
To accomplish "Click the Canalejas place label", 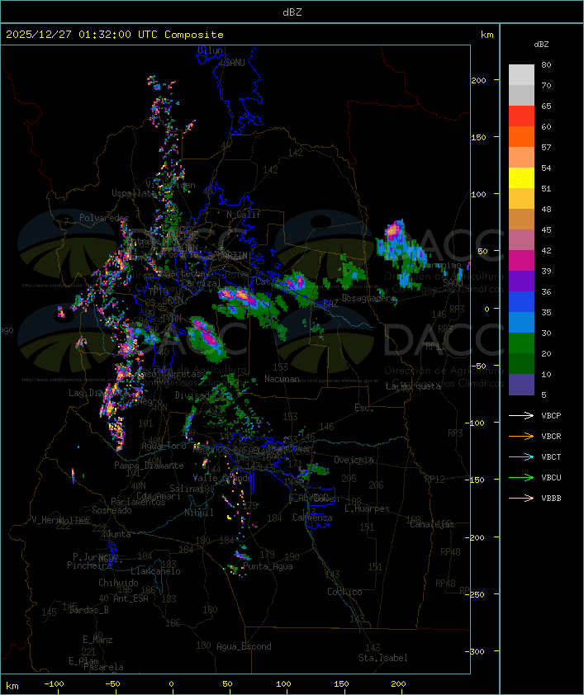I will coord(432,524).
